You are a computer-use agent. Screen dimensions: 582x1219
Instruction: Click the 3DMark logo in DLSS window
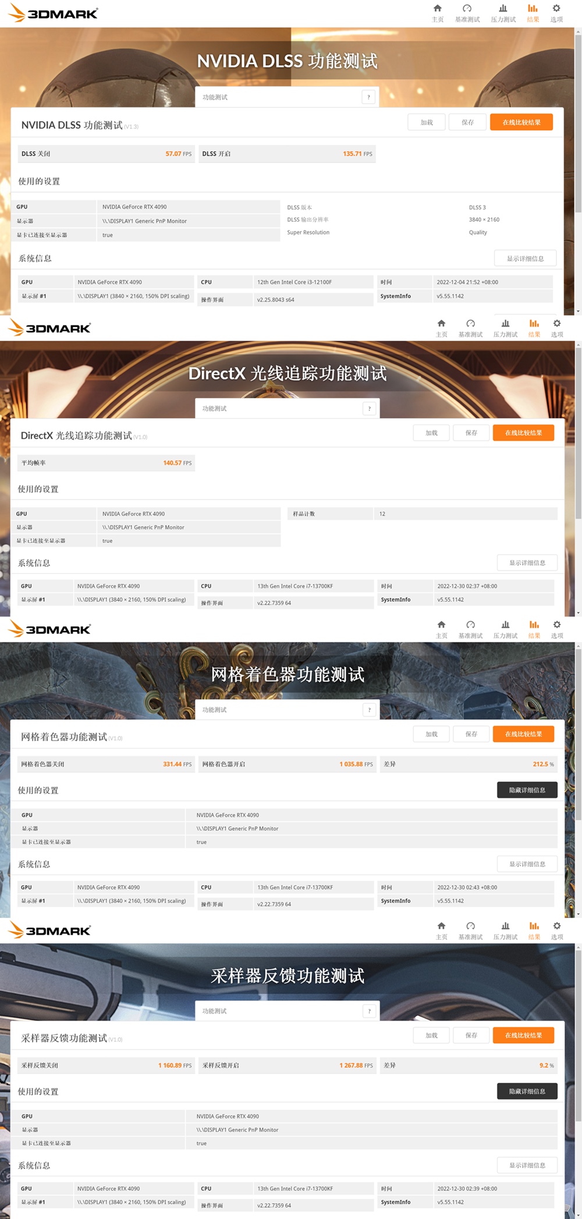click(53, 13)
